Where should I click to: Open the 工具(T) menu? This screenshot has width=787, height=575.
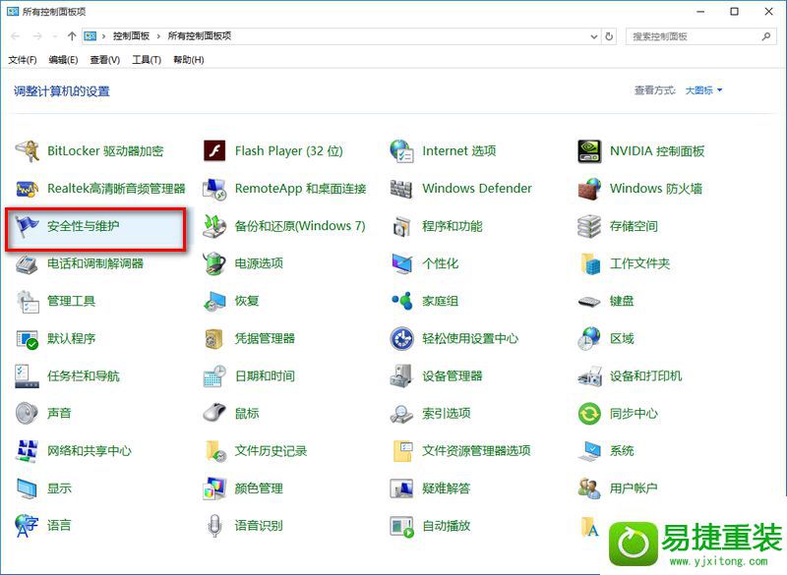pyautogui.click(x=147, y=60)
